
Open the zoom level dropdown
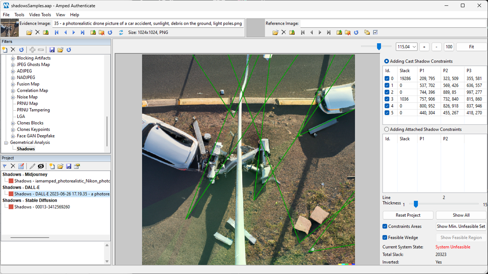(x=415, y=46)
